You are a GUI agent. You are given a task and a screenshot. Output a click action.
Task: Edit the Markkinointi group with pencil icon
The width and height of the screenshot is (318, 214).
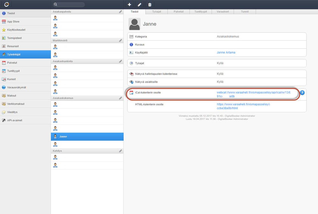120,40
